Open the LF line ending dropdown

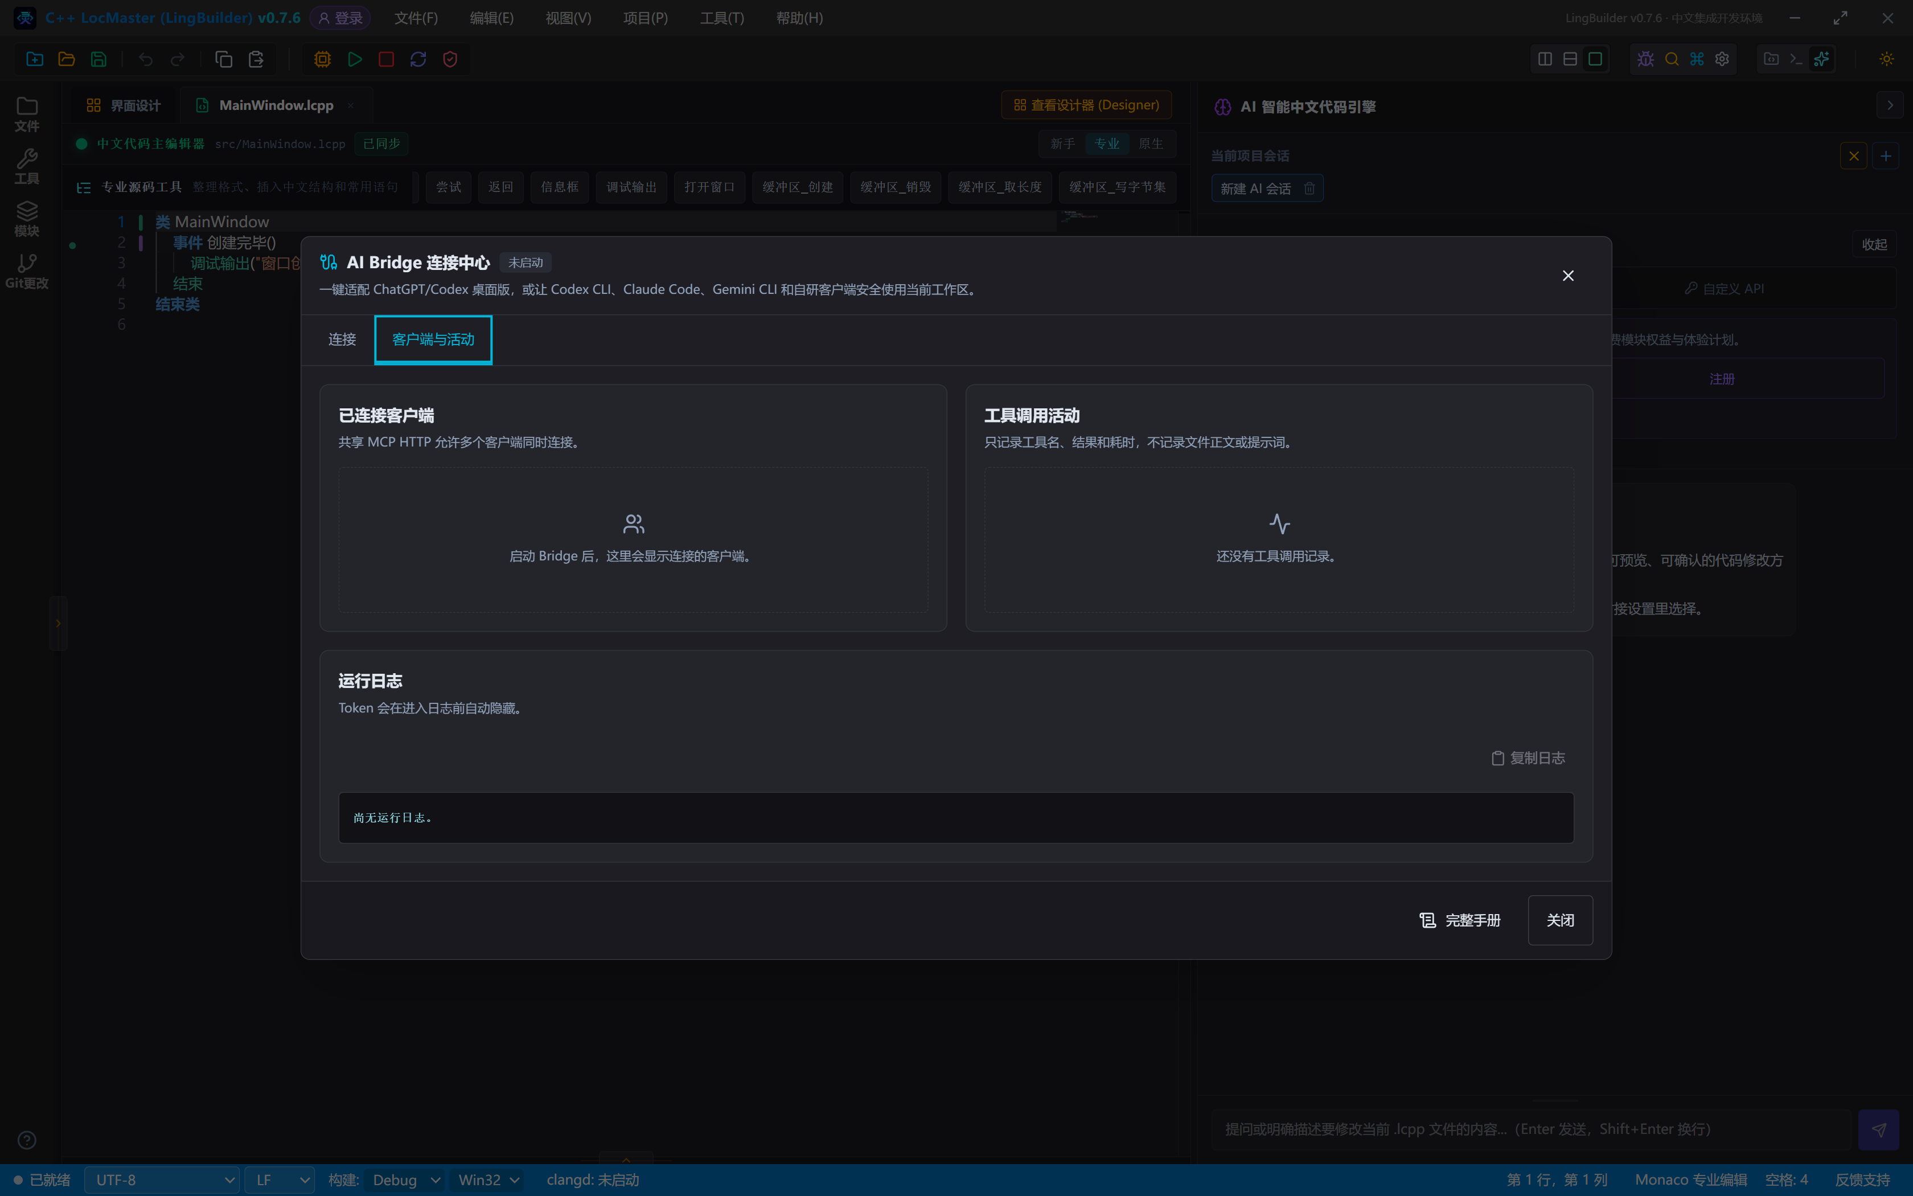(x=280, y=1180)
